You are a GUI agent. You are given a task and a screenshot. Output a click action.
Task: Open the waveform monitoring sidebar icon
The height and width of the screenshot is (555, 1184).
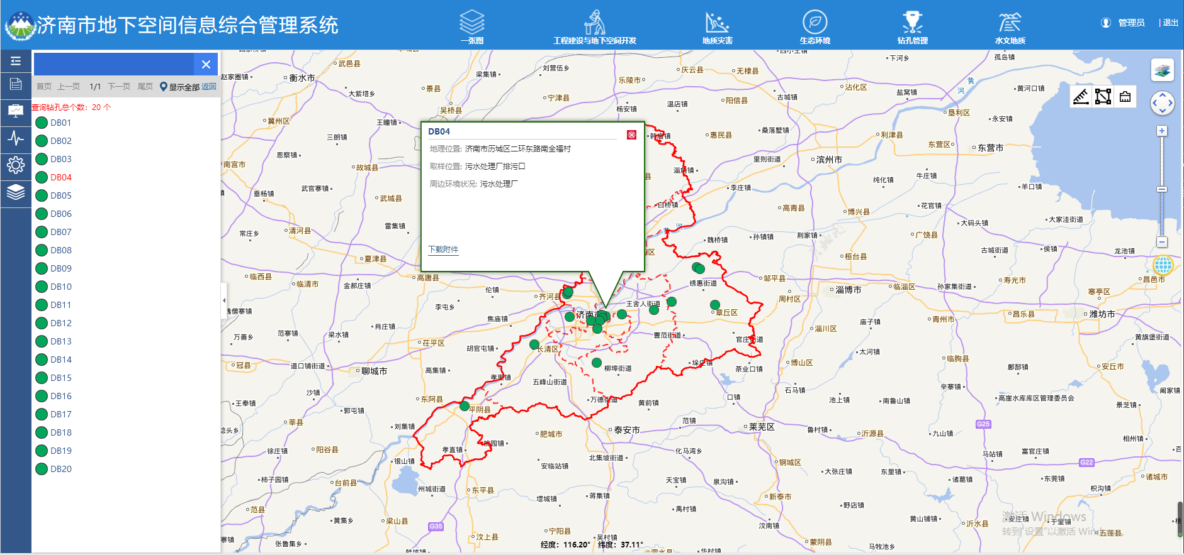tap(16, 138)
